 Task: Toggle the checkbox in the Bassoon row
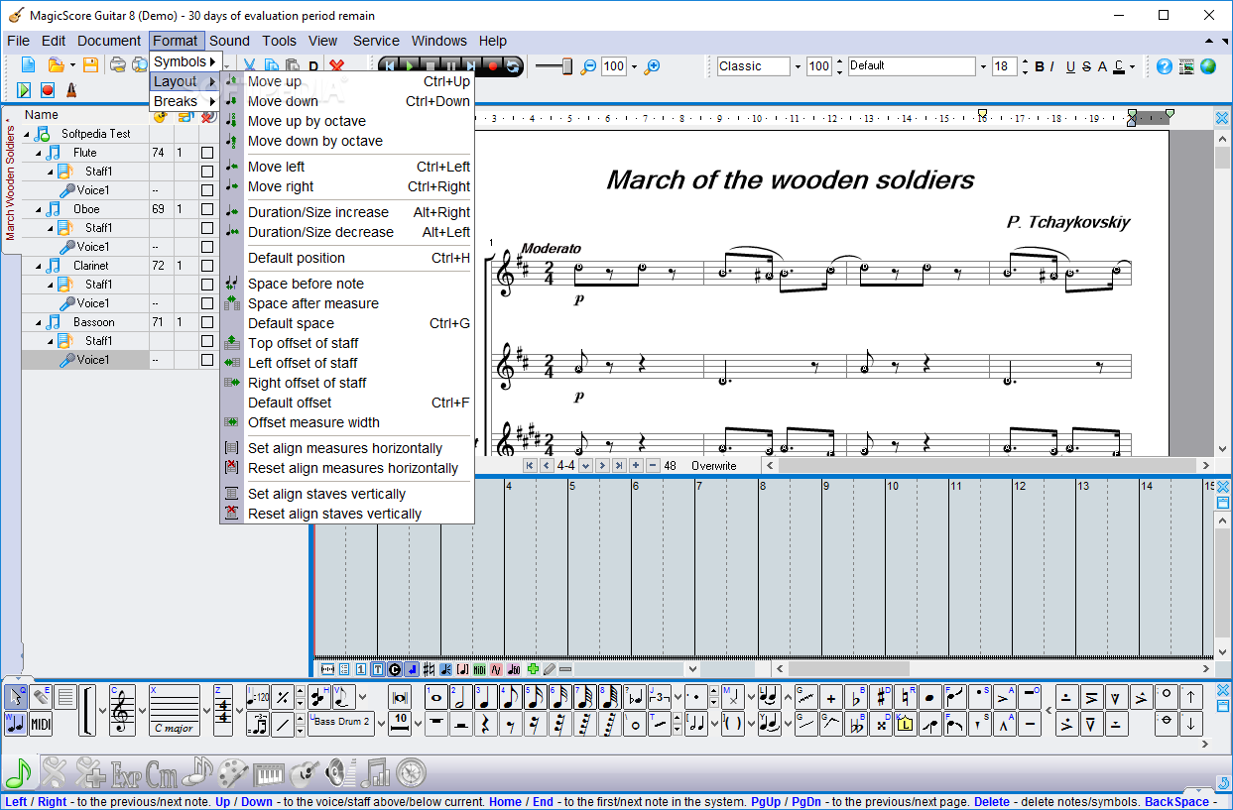coord(207,322)
